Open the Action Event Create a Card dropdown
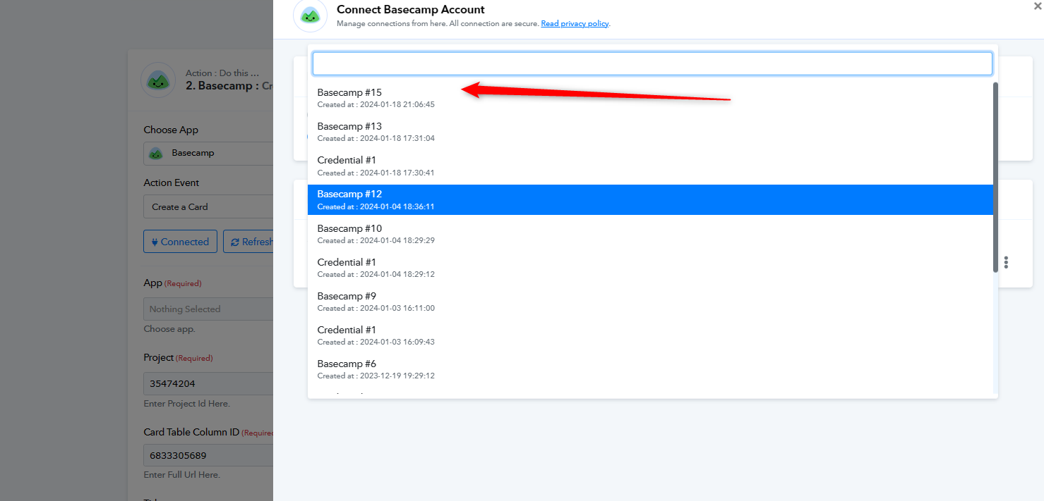 (x=208, y=206)
